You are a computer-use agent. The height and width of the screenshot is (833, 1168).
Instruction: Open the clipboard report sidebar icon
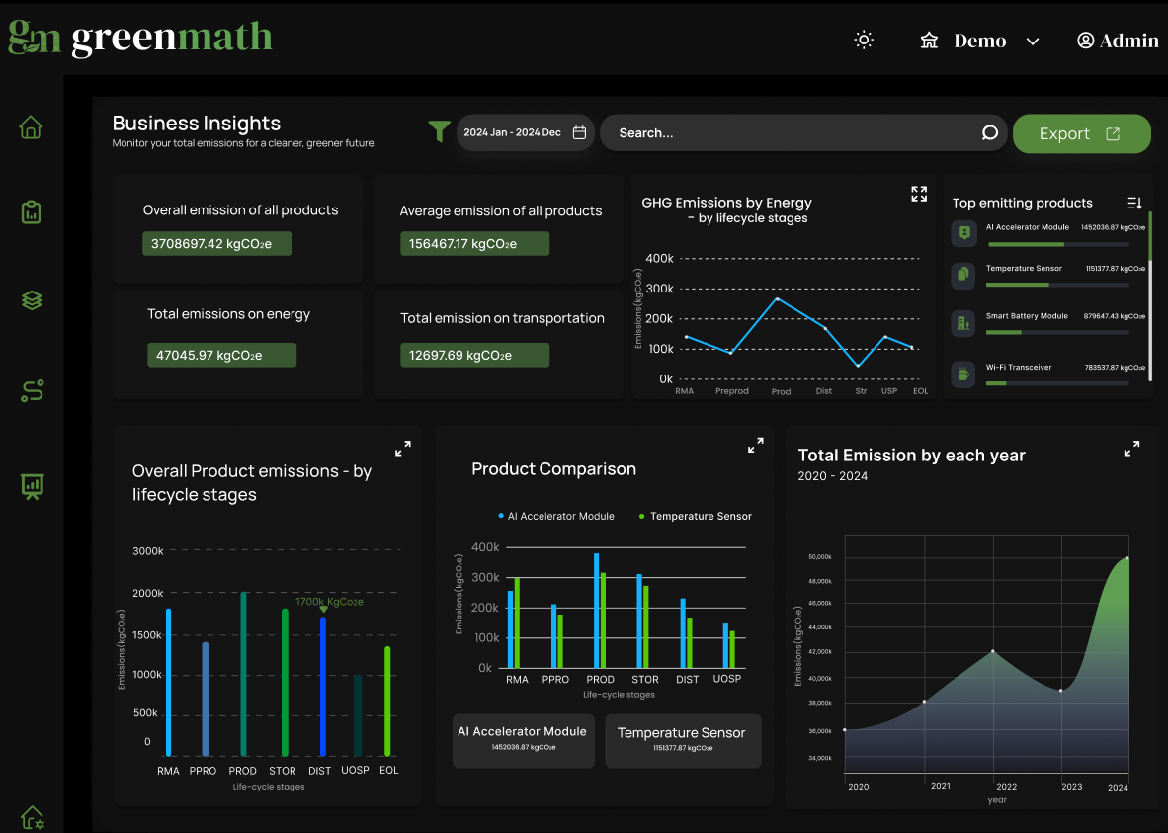(32, 212)
